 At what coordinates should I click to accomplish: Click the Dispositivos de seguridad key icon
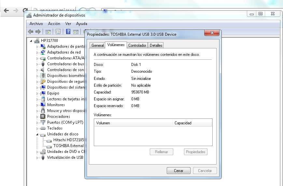(x=43, y=81)
